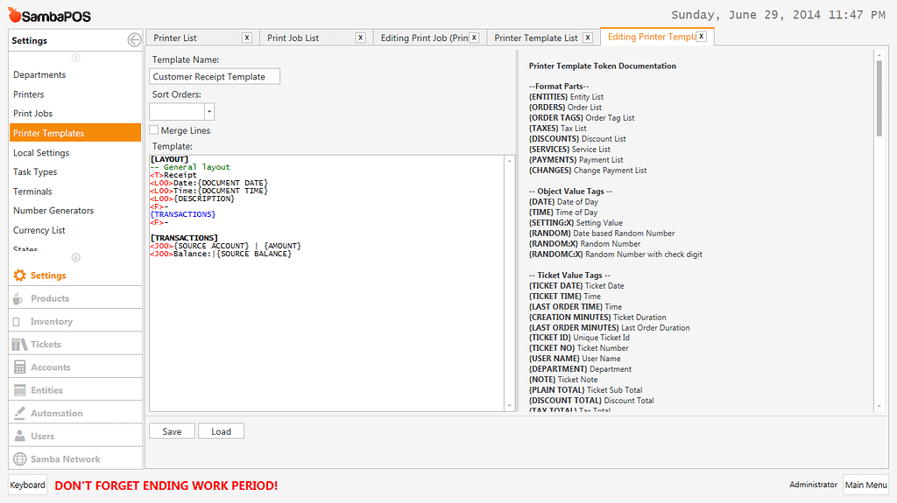
Task: Click the Settings gear icon
Action: 20,276
